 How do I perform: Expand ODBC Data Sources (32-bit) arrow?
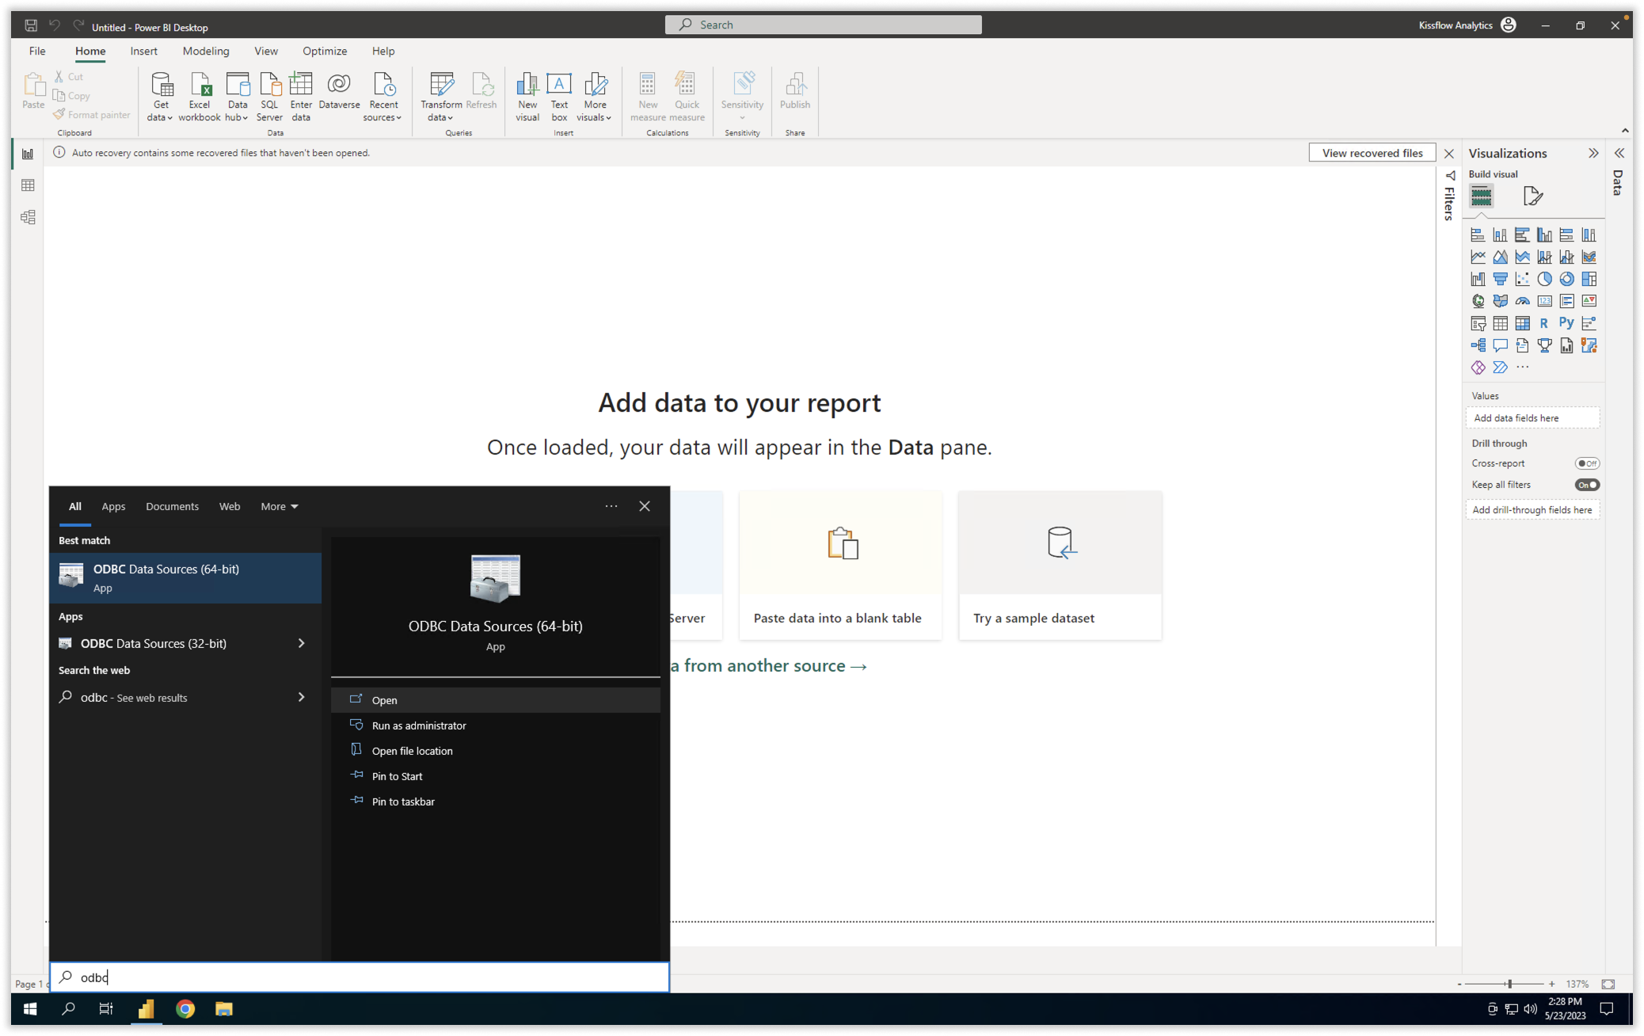click(301, 643)
